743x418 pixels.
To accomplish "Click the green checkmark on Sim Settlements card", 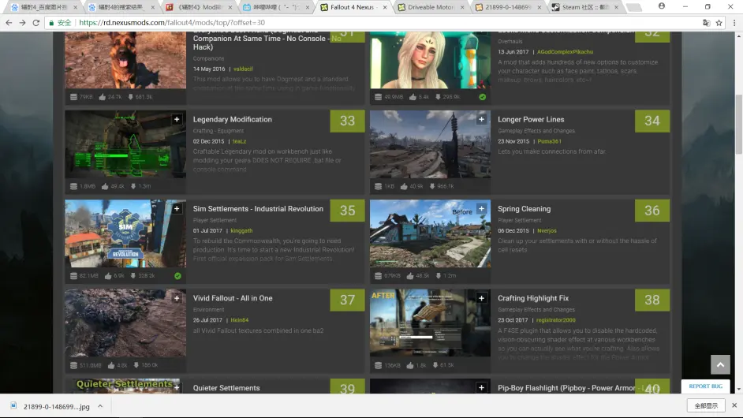I will 177,276.
